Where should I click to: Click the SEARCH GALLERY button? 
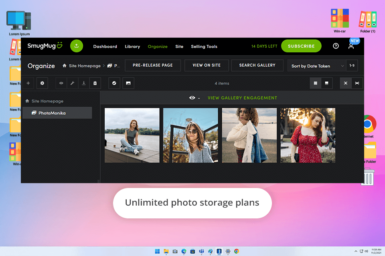(x=257, y=66)
